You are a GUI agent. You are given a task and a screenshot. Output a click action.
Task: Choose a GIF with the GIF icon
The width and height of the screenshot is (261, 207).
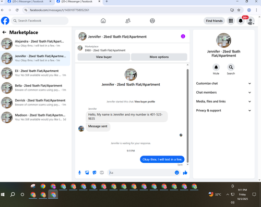pos(102,173)
